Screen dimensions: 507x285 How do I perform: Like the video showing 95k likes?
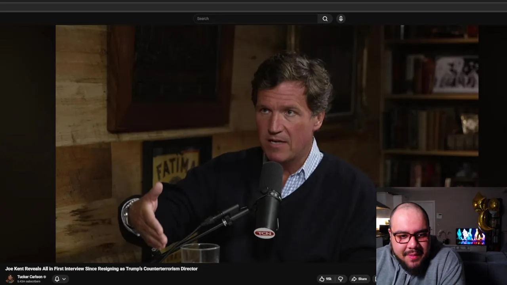pyautogui.click(x=326, y=279)
